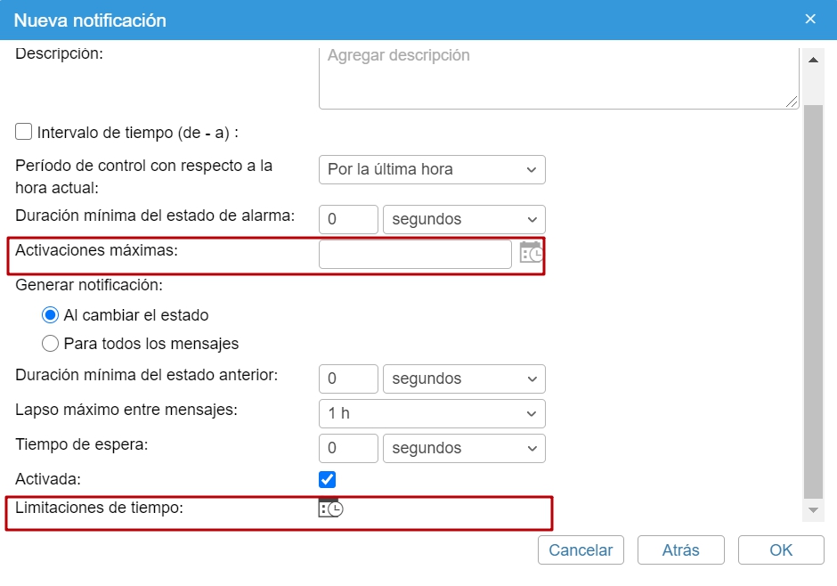
Task: Open the Por la última hora dropdown
Action: coord(432,169)
